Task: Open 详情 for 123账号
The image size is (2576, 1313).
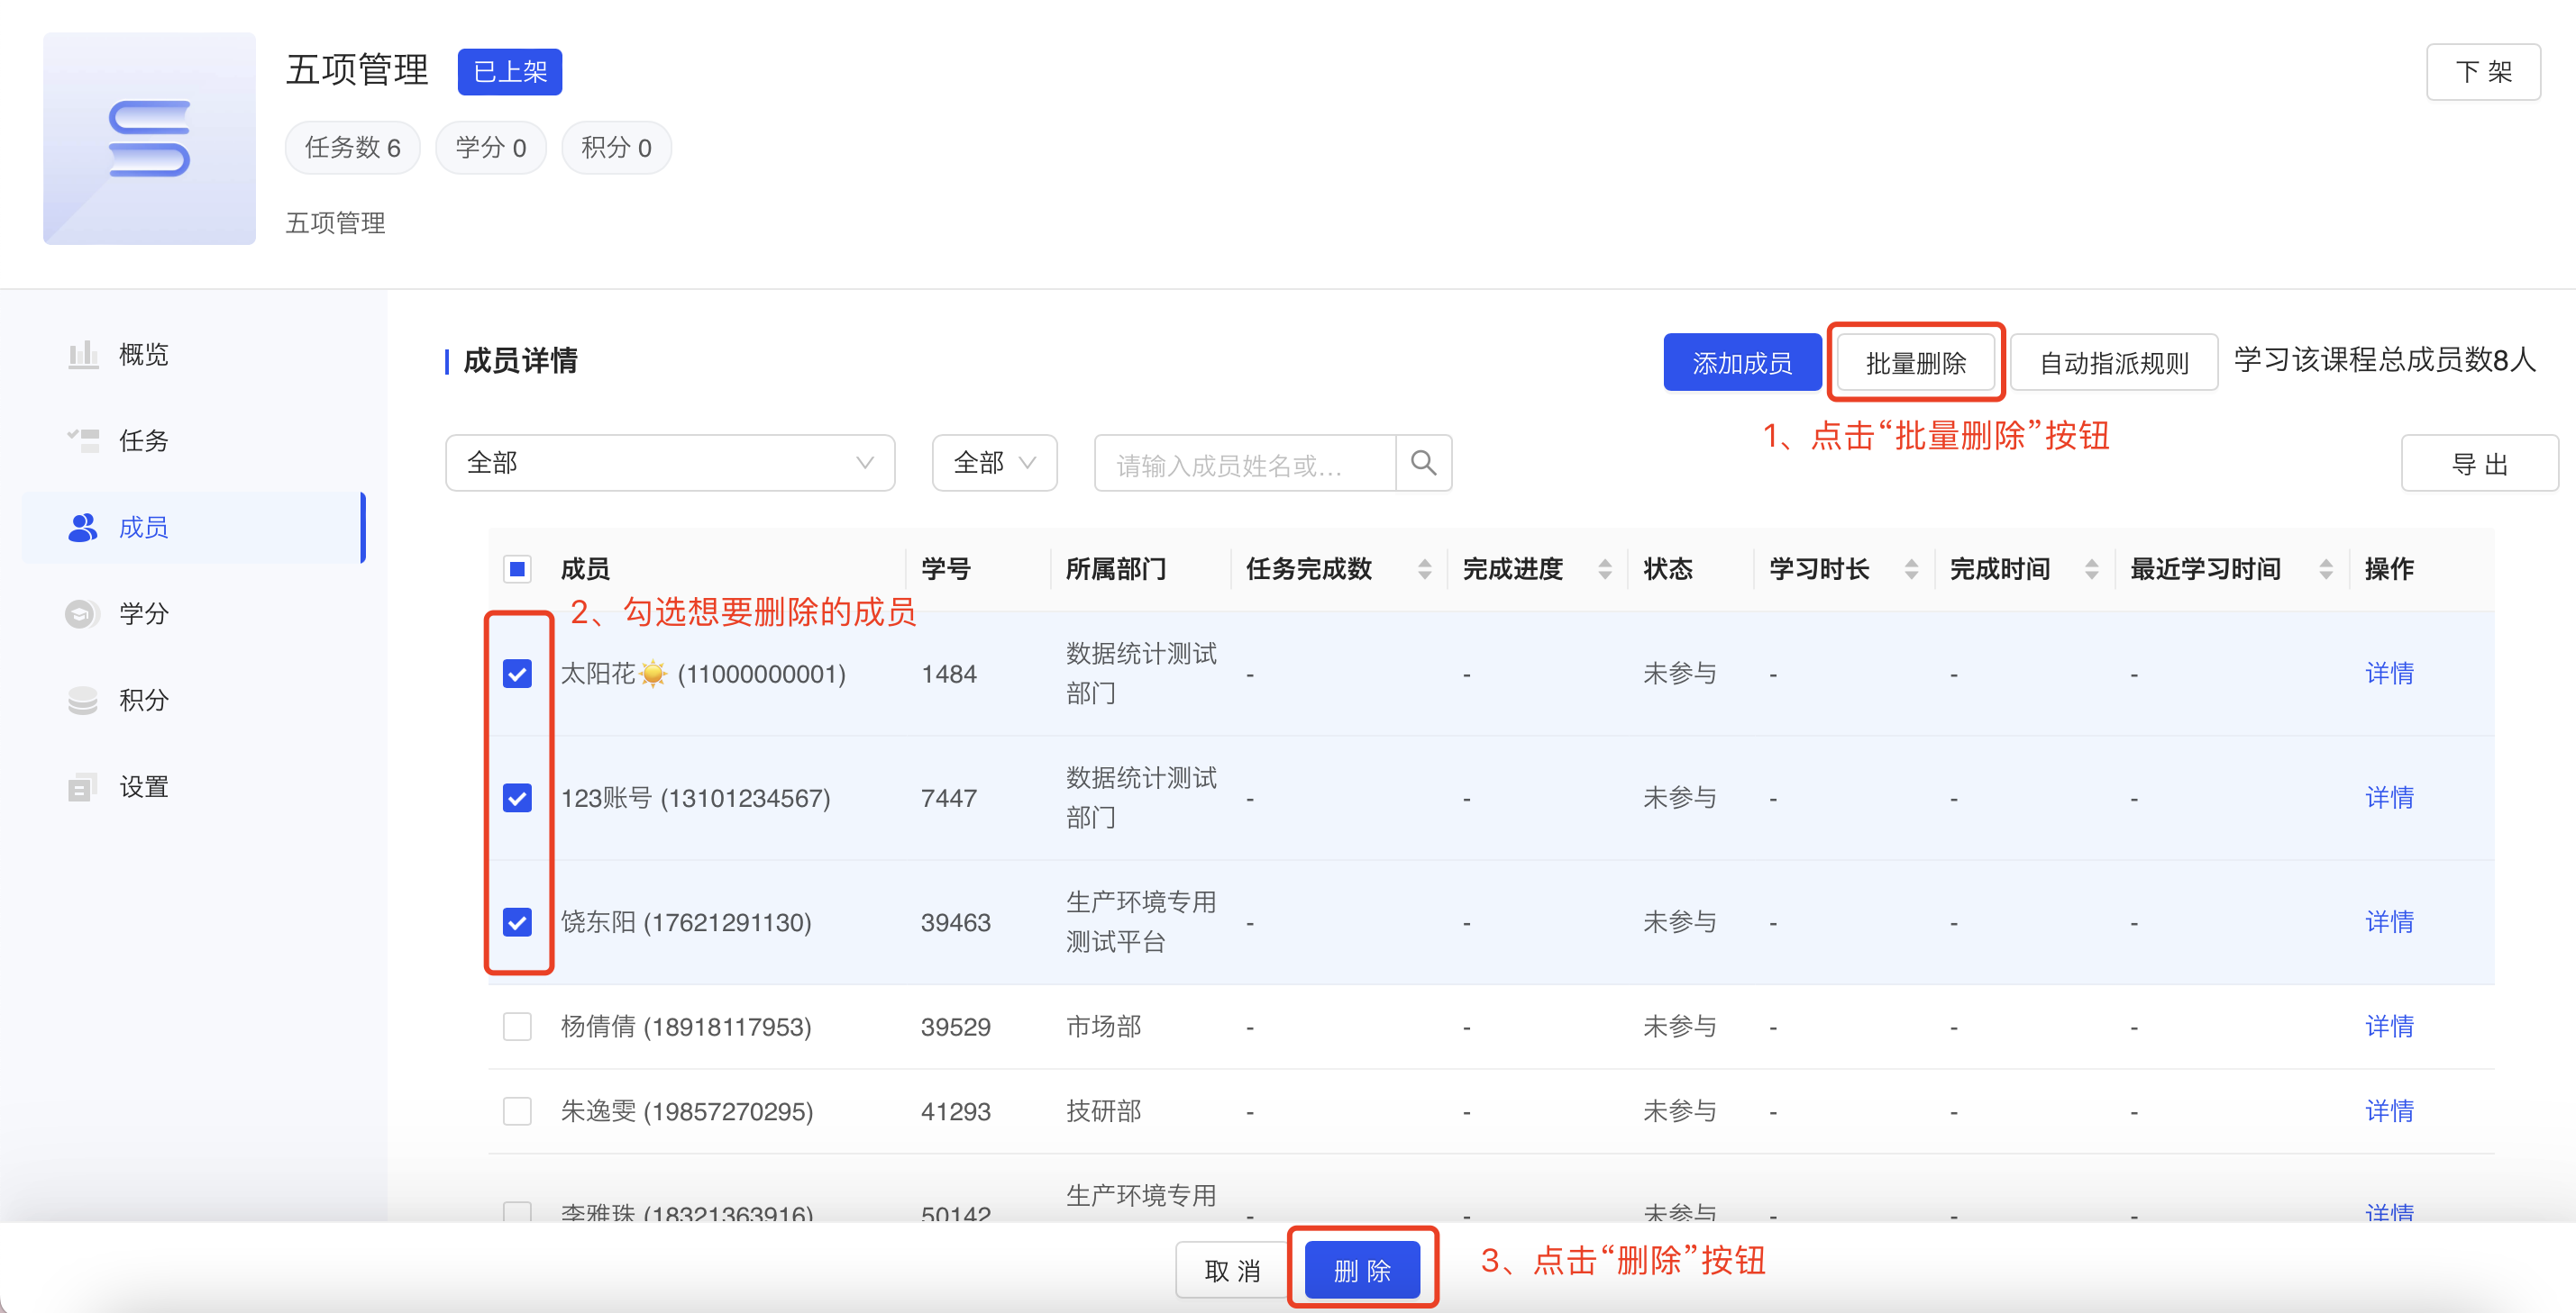Action: (x=2389, y=797)
